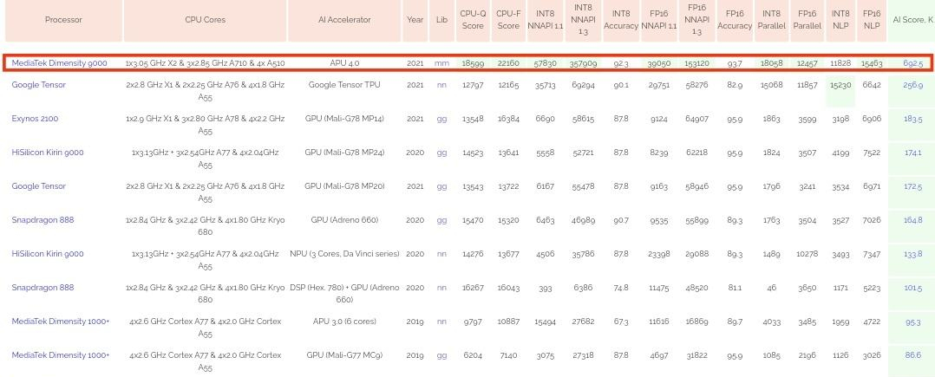This screenshot has width=935, height=377.
Task: Open AI score 174.1 link
Action: 913,153
